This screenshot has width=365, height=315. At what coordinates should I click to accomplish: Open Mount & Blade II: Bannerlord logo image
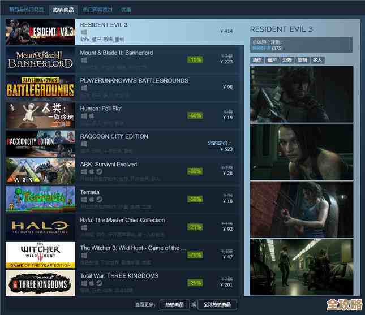(40, 59)
